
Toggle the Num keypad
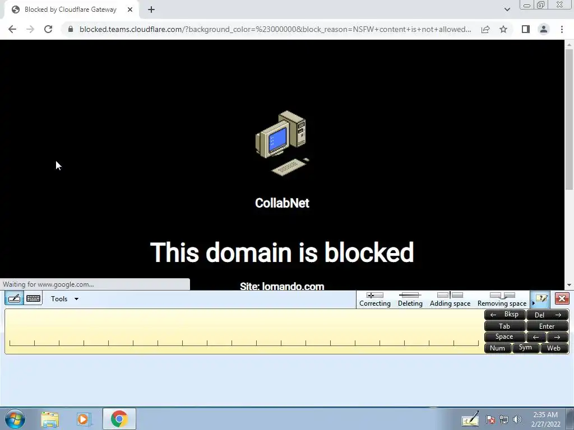[x=498, y=348]
